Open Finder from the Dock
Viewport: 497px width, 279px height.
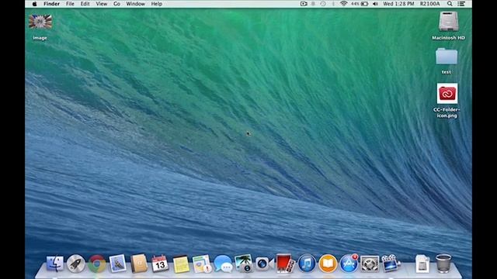(x=55, y=263)
